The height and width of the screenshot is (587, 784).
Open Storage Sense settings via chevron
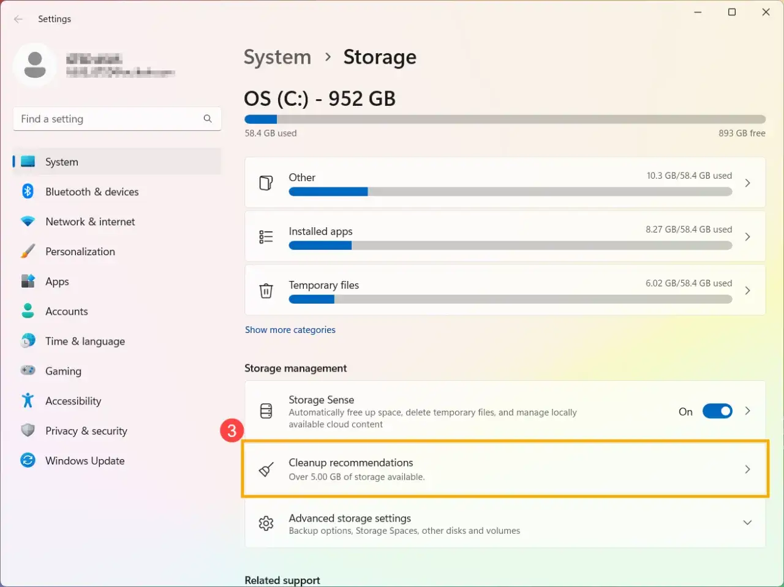(747, 411)
